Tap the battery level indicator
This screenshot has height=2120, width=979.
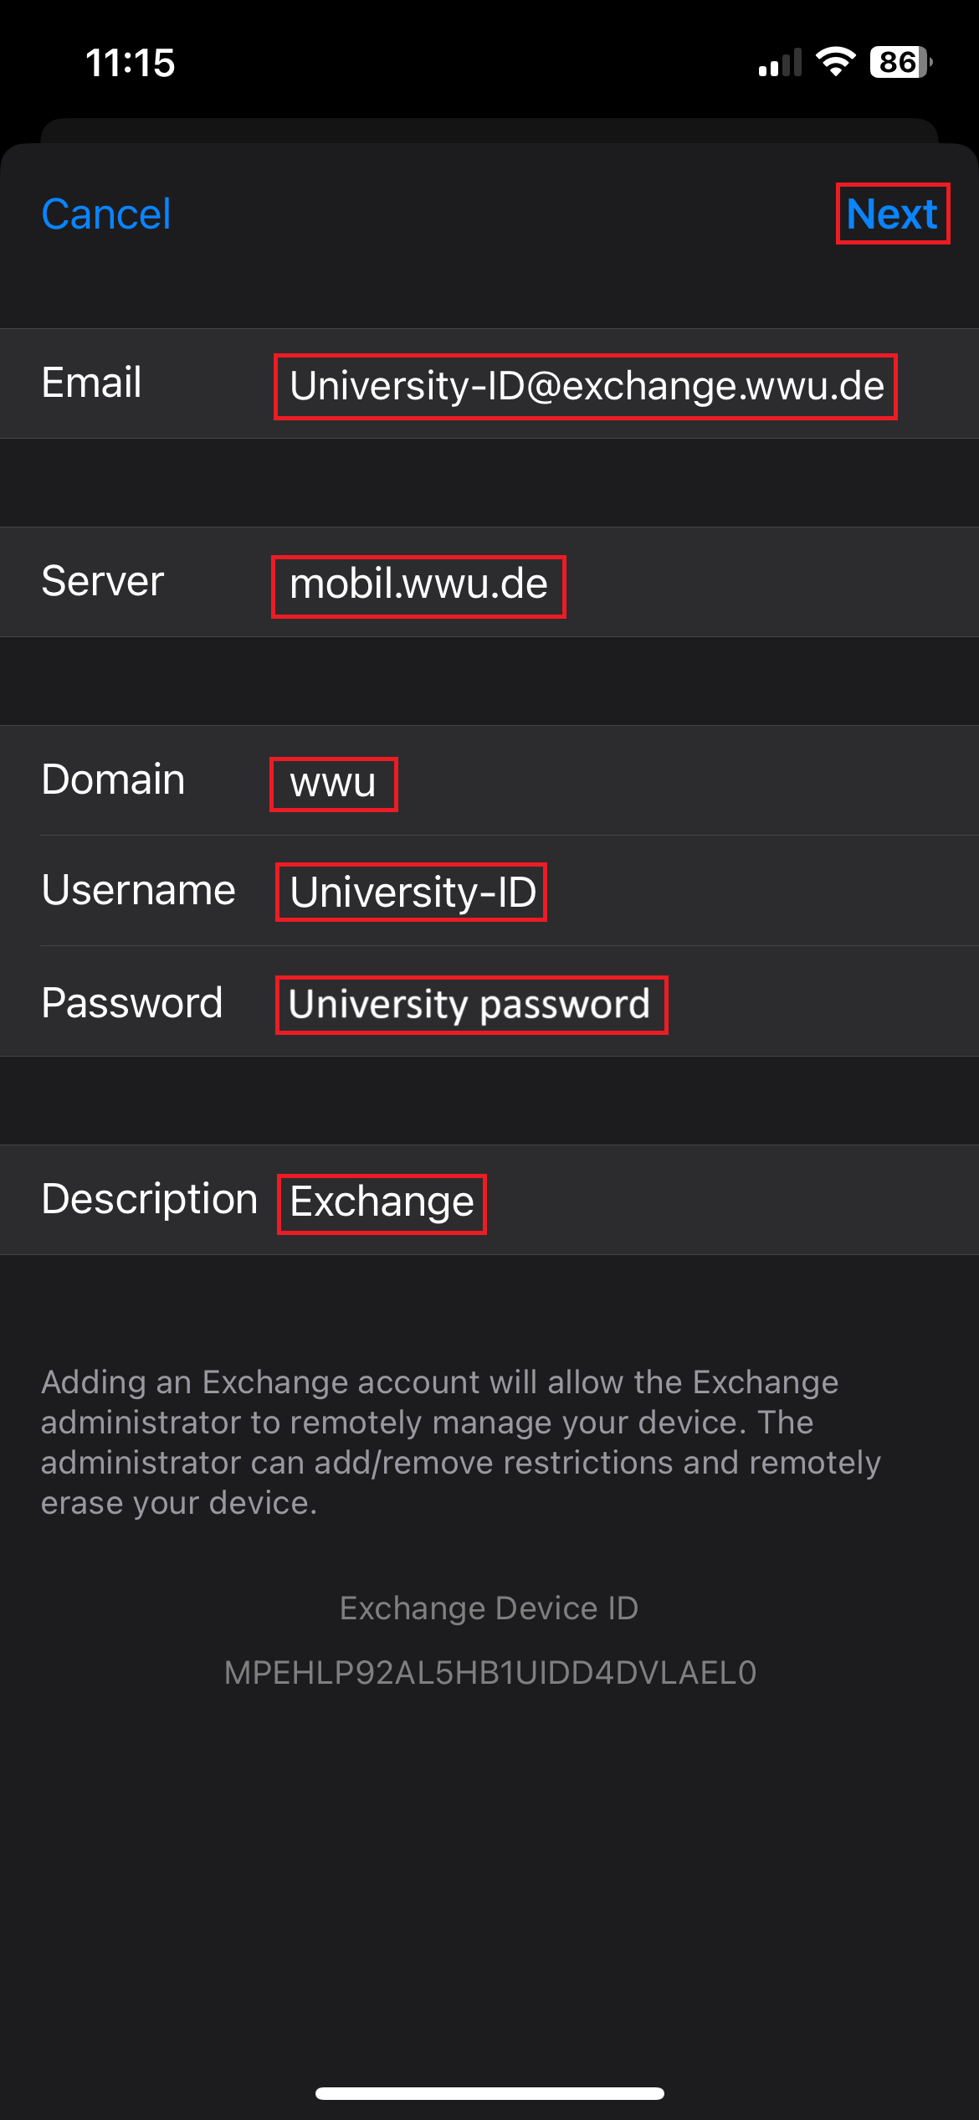click(x=900, y=62)
